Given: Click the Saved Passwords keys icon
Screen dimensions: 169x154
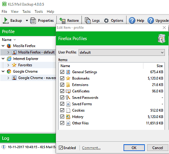Looking at the screenshot, I should (x=68, y=97).
